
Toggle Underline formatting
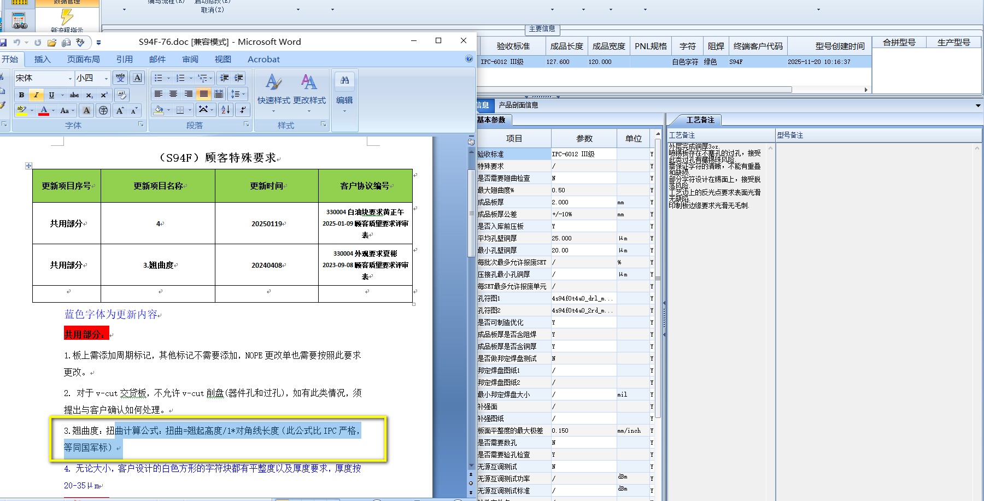click(51, 95)
